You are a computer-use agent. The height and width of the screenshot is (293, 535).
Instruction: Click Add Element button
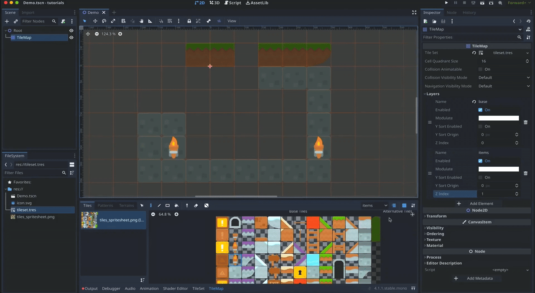point(477,204)
